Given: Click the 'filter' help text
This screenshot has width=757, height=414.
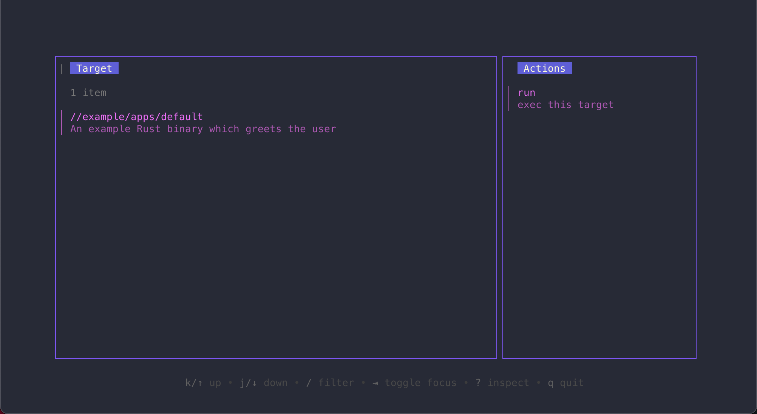Looking at the screenshot, I should 336,383.
